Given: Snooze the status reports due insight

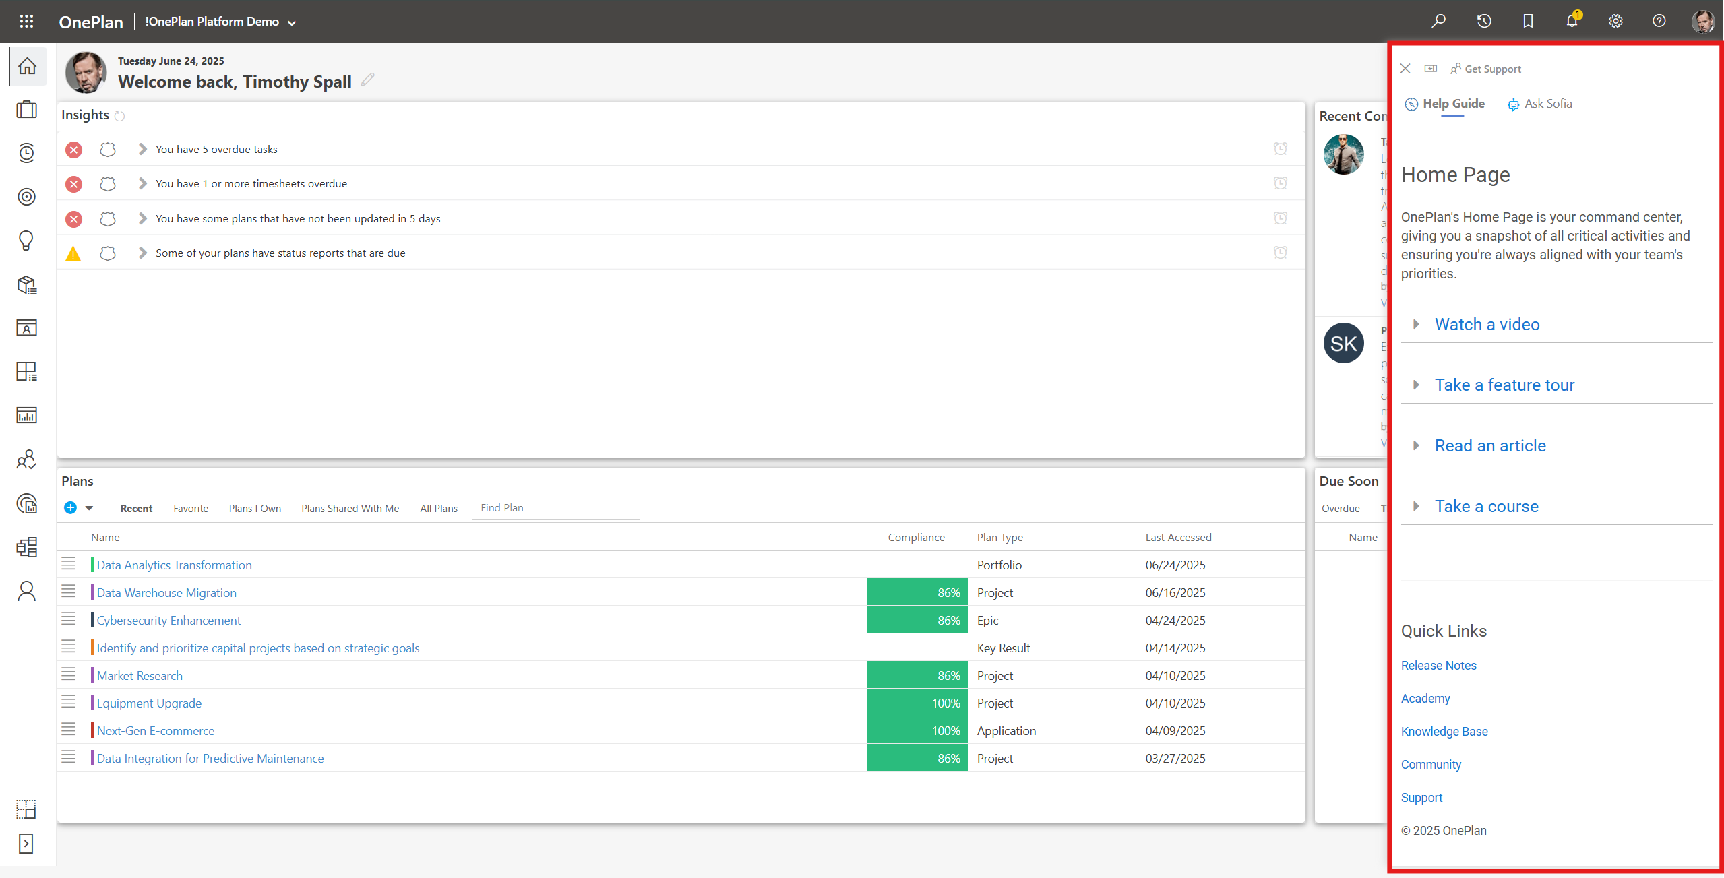Looking at the screenshot, I should pos(1281,253).
